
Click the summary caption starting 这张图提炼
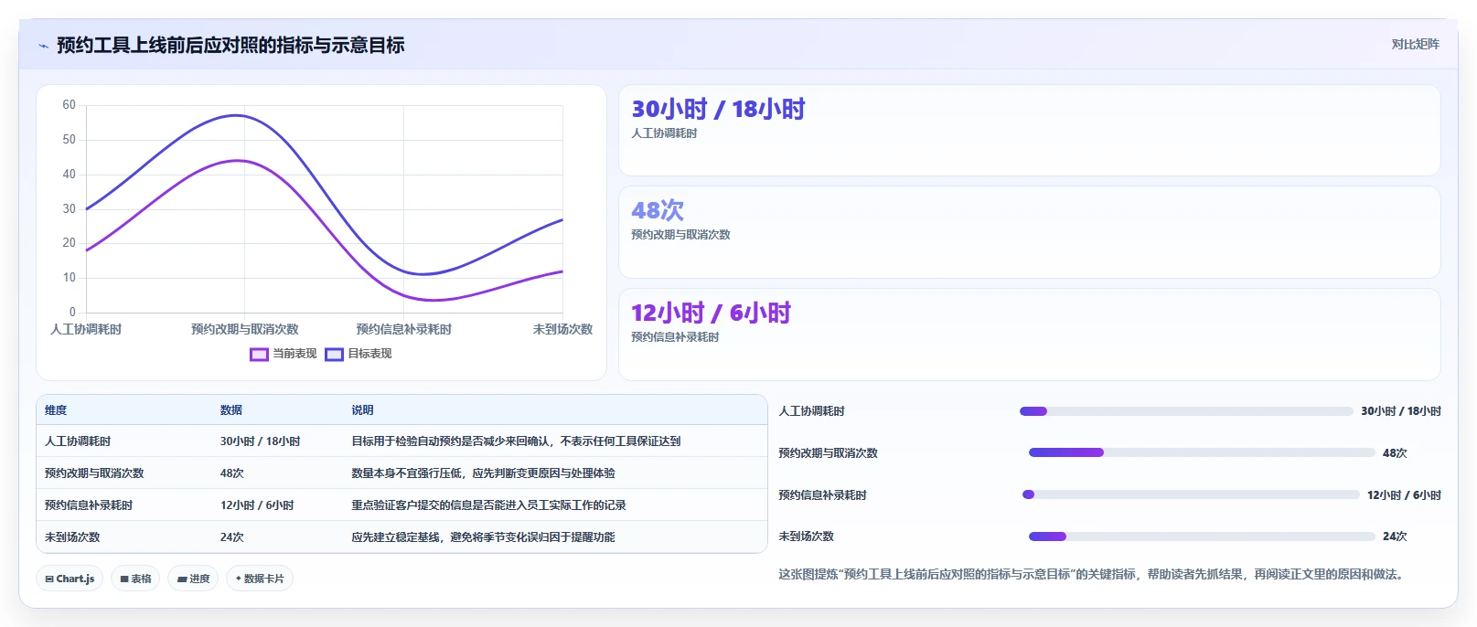pos(1093,575)
